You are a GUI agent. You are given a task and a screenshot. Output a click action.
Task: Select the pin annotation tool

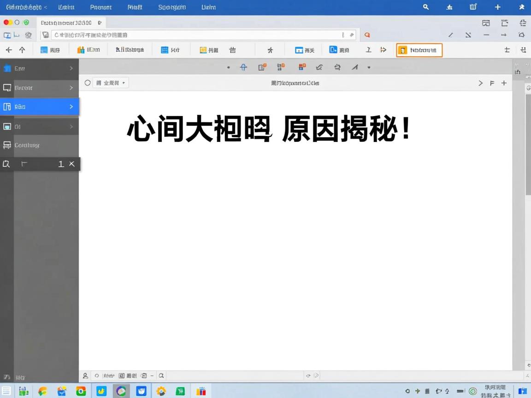(x=243, y=67)
